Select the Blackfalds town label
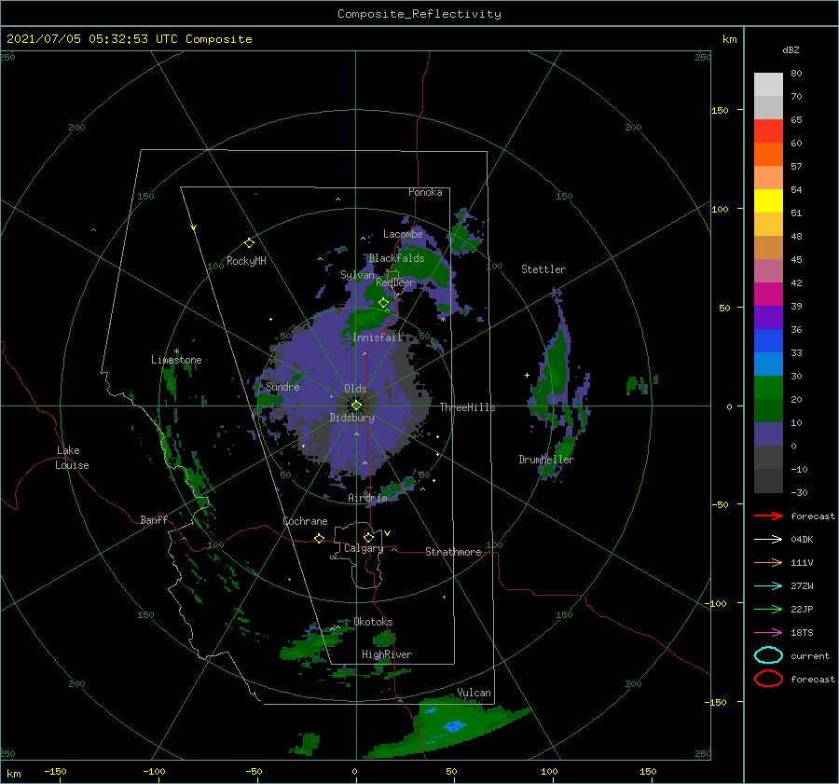839x784 pixels. point(396,258)
